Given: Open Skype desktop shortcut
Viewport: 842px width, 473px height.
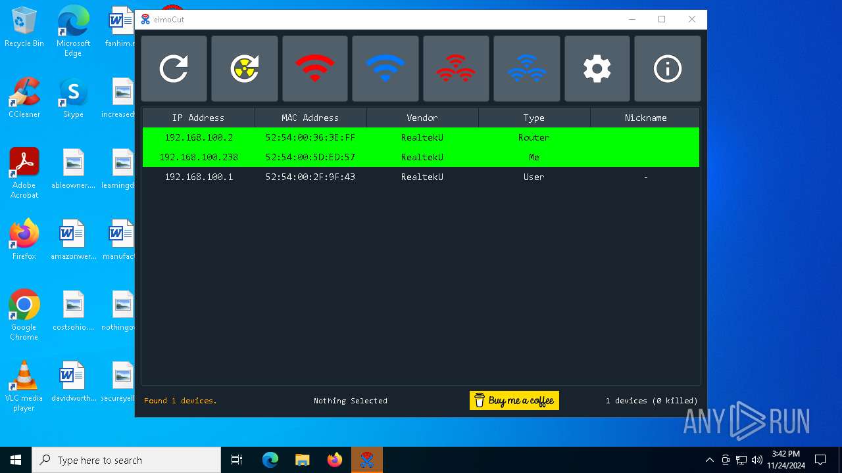Looking at the screenshot, I should click(x=73, y=97).
